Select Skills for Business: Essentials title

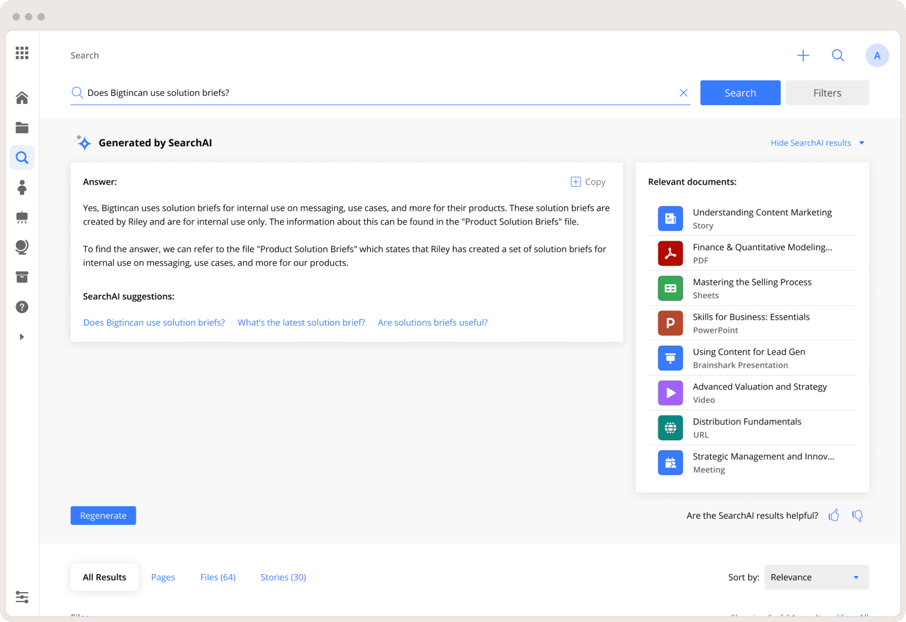coord(751,317)
